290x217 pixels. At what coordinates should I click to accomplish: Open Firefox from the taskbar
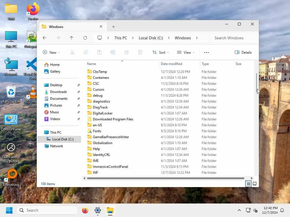click(85, 210)
